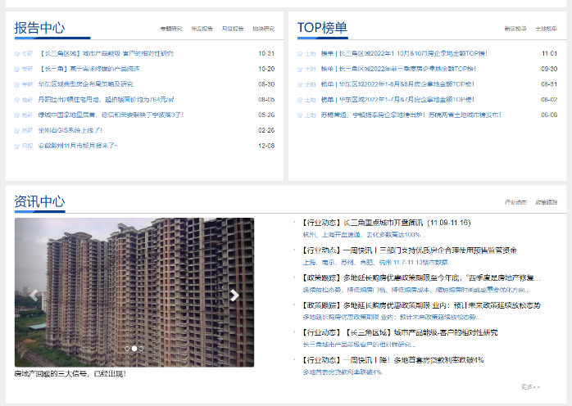This screenshot has height=406, width=572.
Task: Show the previous carousel image
Action: pos(34,295)
